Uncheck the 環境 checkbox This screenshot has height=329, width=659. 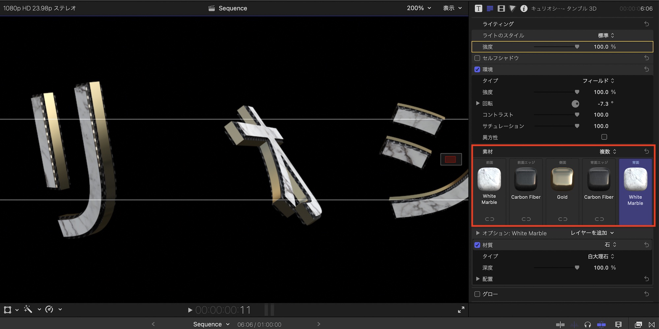click(x=477, y=69)
